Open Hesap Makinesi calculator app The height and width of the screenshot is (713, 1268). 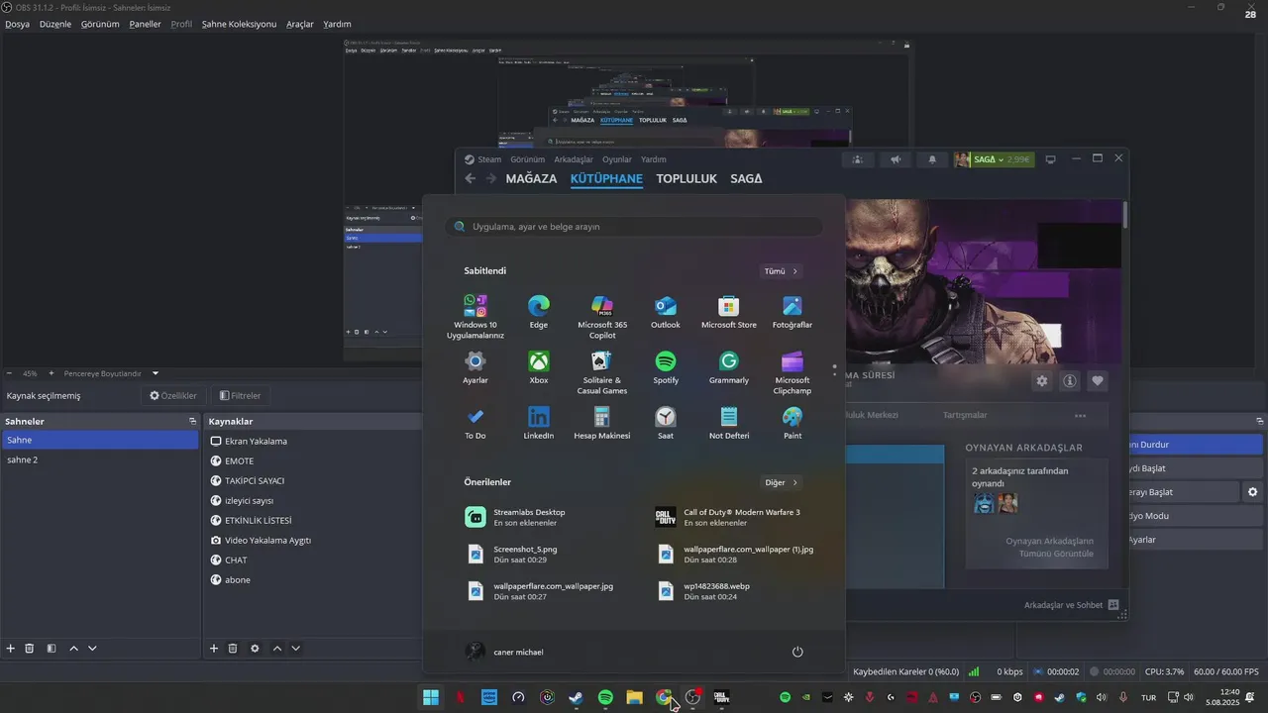tap(602, 424)
